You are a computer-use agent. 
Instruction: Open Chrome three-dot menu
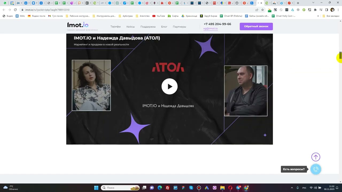point(338,10)
